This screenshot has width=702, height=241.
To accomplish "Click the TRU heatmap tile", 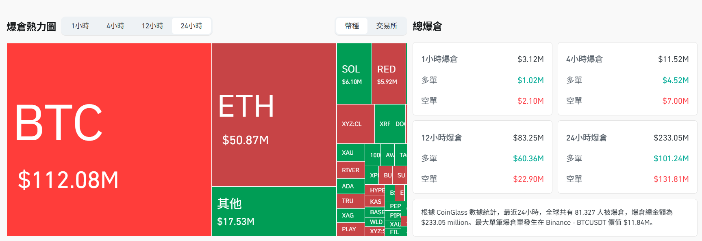I will click(351, 201).
